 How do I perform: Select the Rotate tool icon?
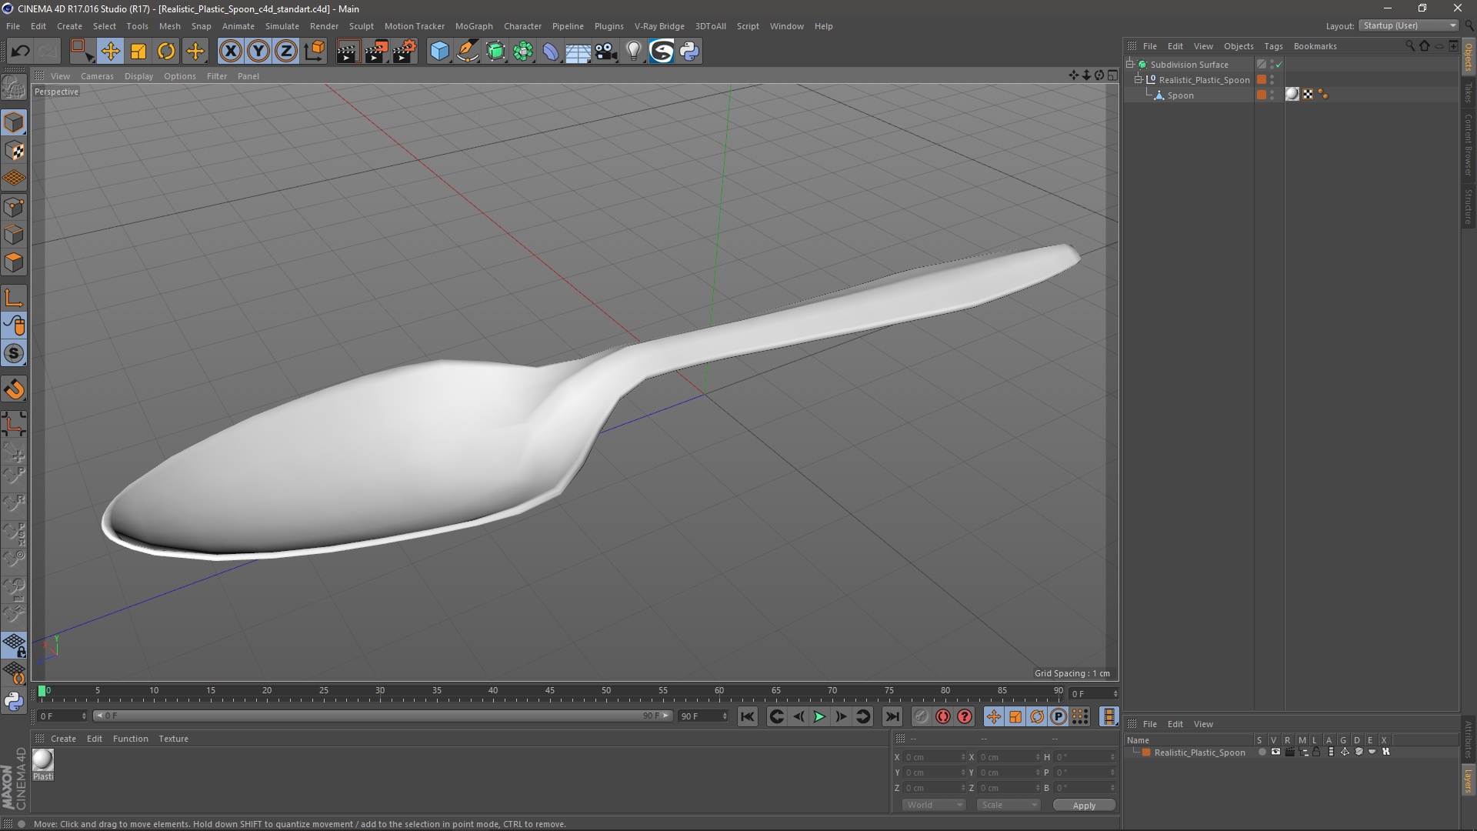click(x=166, y=52)
